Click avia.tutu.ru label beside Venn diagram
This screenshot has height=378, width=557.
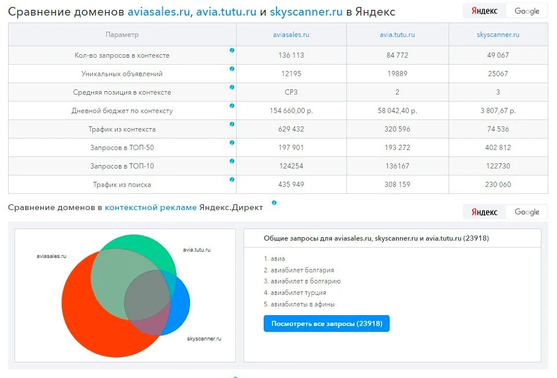pyautogui.click(x=196, y=250)
